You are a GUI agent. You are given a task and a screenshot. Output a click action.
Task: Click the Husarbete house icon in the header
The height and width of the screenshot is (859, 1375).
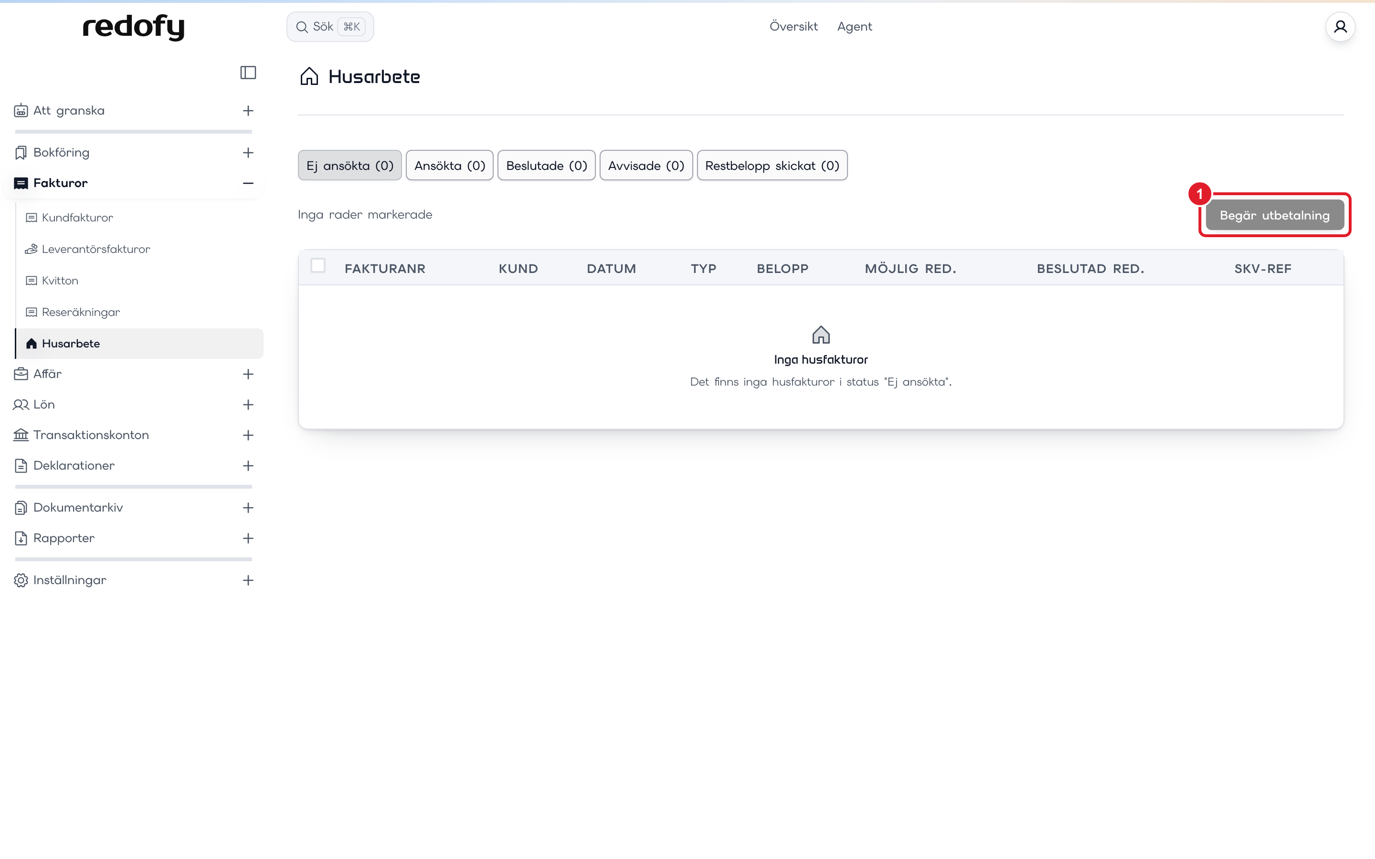click(x=309, y=76)
